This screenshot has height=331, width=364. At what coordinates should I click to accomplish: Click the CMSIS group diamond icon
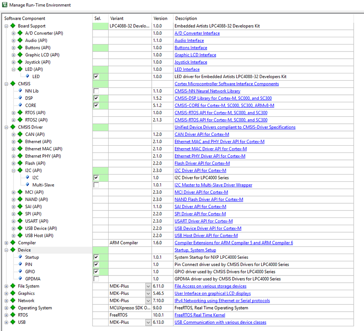(13, 84)
